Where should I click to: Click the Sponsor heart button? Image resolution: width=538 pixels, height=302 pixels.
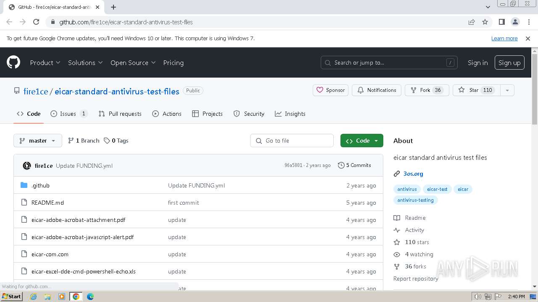point(330,90)
